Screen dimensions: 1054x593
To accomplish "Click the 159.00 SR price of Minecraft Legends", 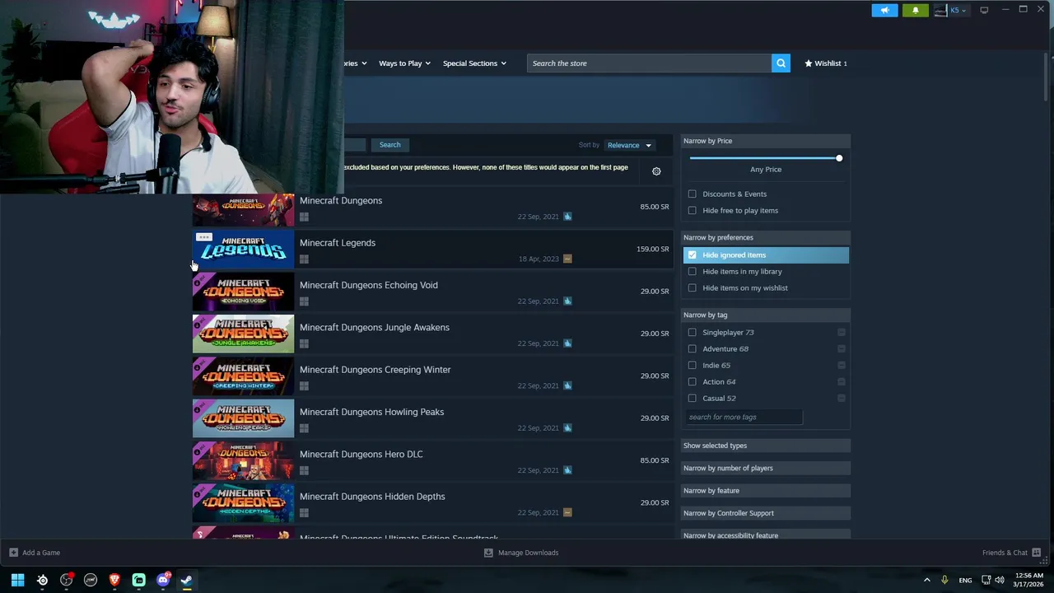I will [652, 249].
